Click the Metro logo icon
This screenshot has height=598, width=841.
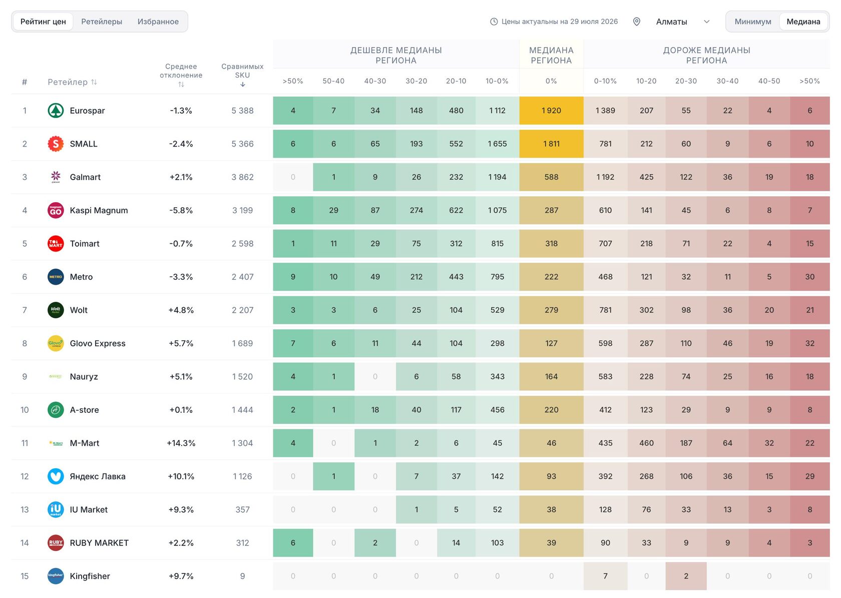[x=56, y=277]
